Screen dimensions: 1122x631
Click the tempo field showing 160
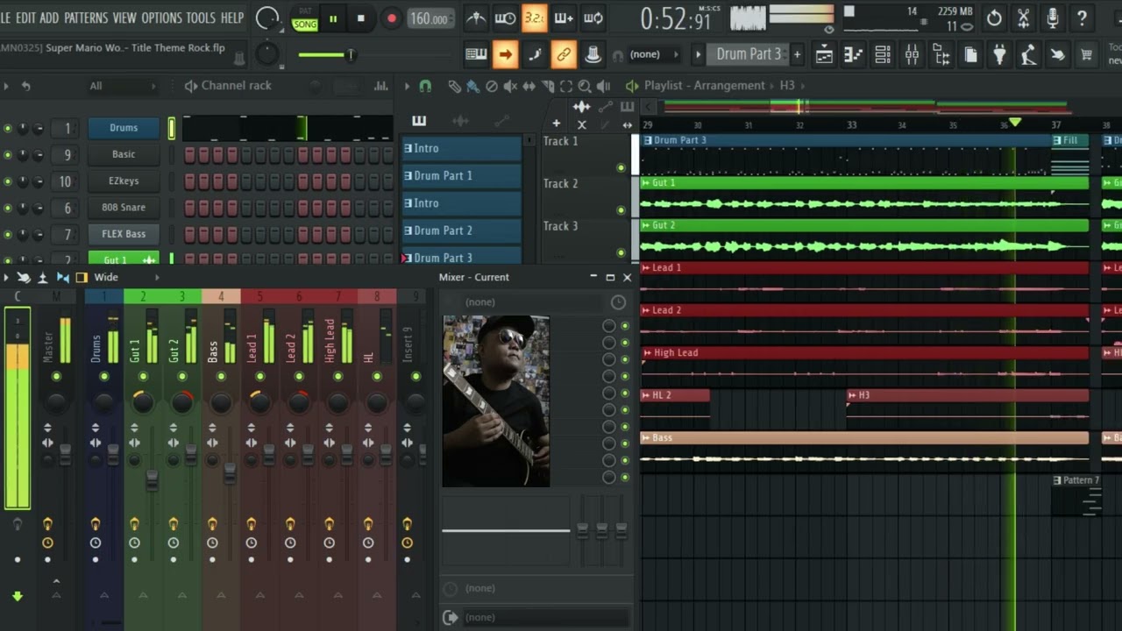pos(430,18)
